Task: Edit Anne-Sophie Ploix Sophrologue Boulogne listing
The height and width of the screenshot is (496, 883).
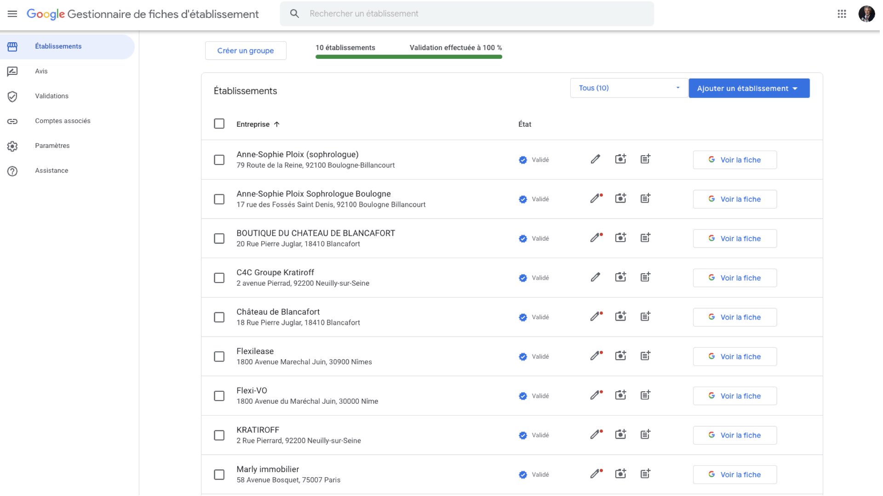Action: (x=596, y=198)
